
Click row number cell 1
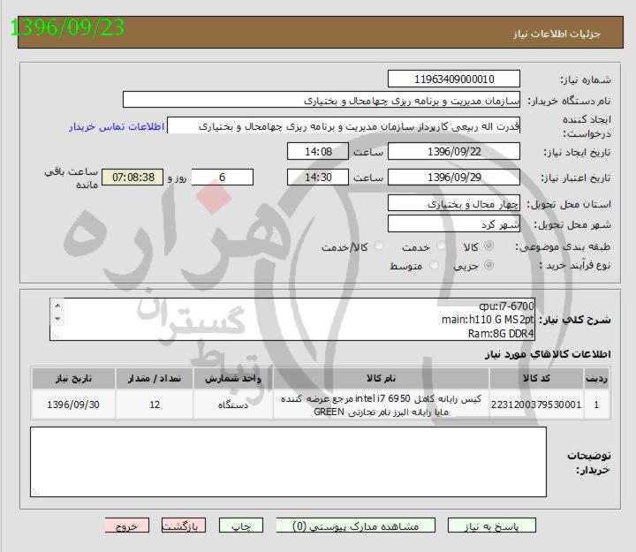596,405
